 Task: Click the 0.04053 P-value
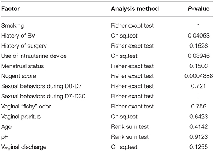click(199, 36)
